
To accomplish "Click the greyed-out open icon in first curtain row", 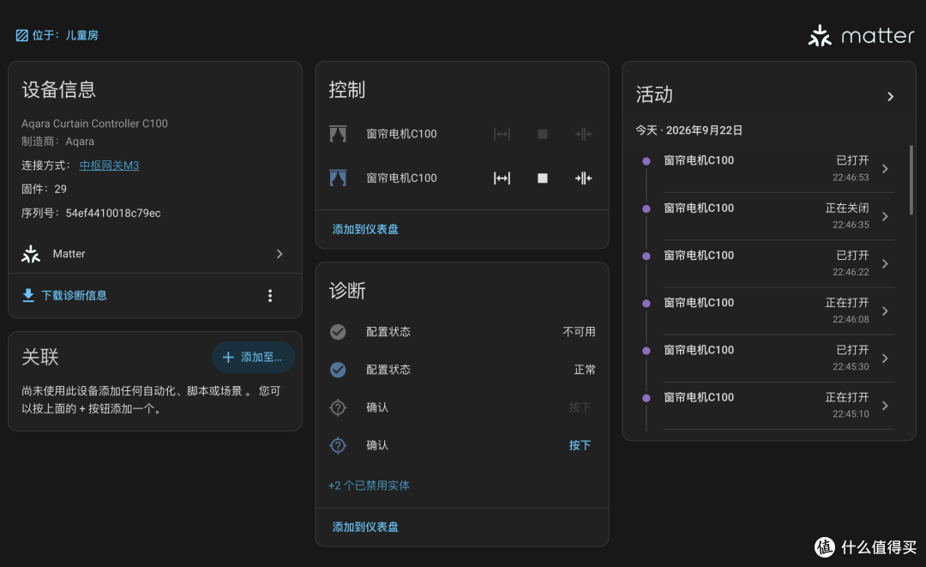I will pyautogui.click(x=502, y=134).
